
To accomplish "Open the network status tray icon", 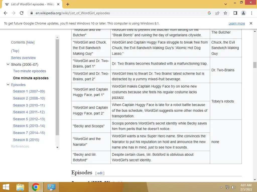I will [x=227, y=187].
